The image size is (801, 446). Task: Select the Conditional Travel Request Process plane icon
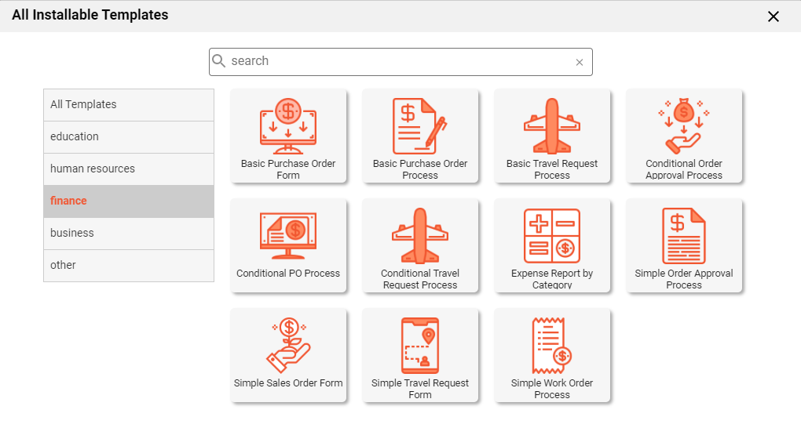coord(420,235)
